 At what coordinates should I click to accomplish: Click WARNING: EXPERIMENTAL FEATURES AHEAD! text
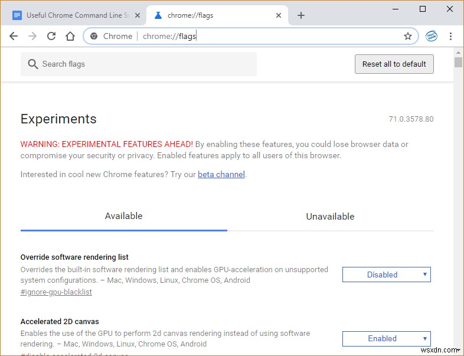106,144
